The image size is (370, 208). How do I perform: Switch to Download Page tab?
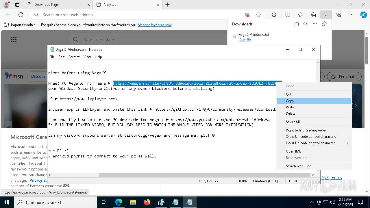click(58, 5)
